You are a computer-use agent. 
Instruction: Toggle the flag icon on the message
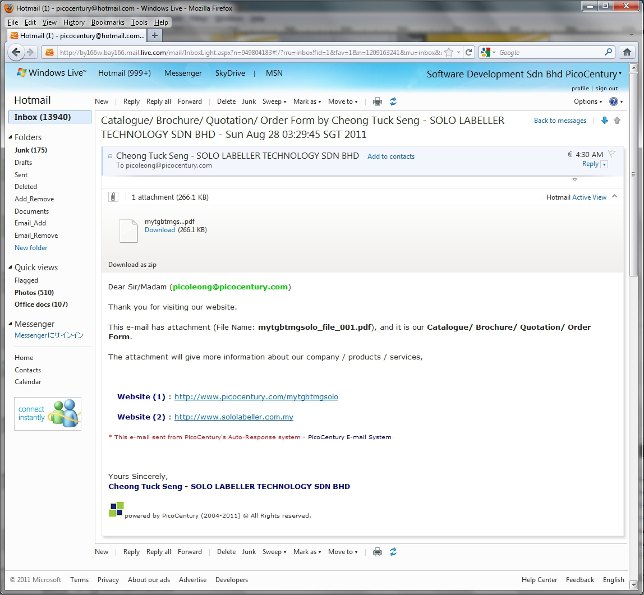[611, 154]
